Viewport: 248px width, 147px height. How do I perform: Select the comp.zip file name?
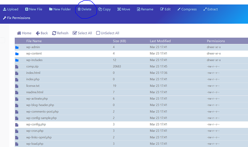[32, 66]
